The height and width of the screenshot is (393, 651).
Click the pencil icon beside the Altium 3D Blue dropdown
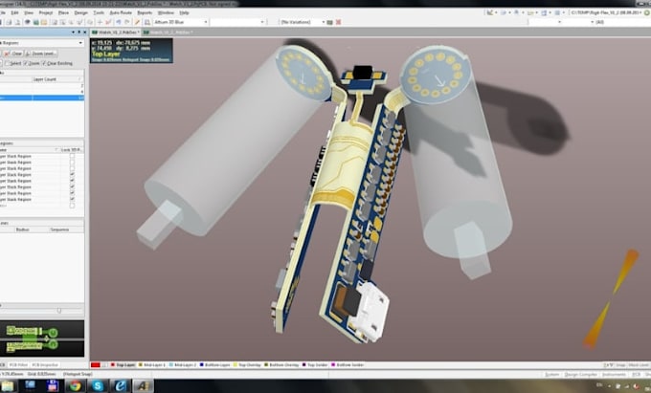click(x=138, y=22)
